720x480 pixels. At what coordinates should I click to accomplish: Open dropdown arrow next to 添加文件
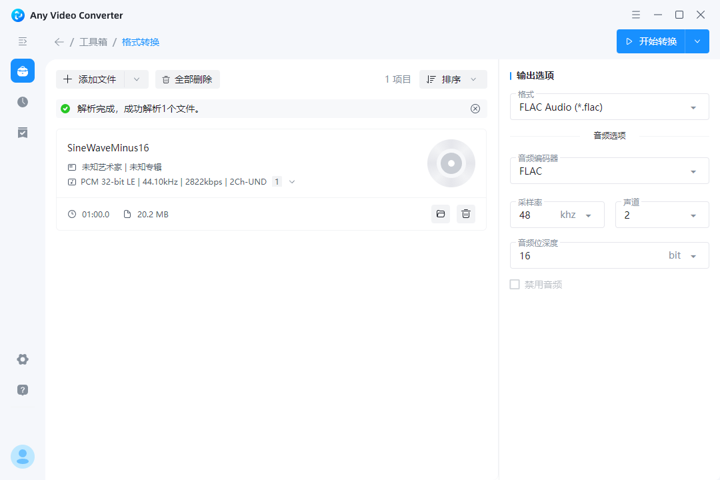click(137, 79)
